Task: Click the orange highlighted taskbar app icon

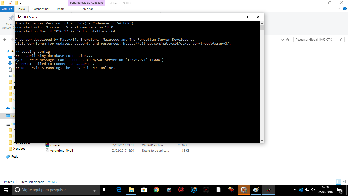Action: pyautogui.click(x=244, y=190)
